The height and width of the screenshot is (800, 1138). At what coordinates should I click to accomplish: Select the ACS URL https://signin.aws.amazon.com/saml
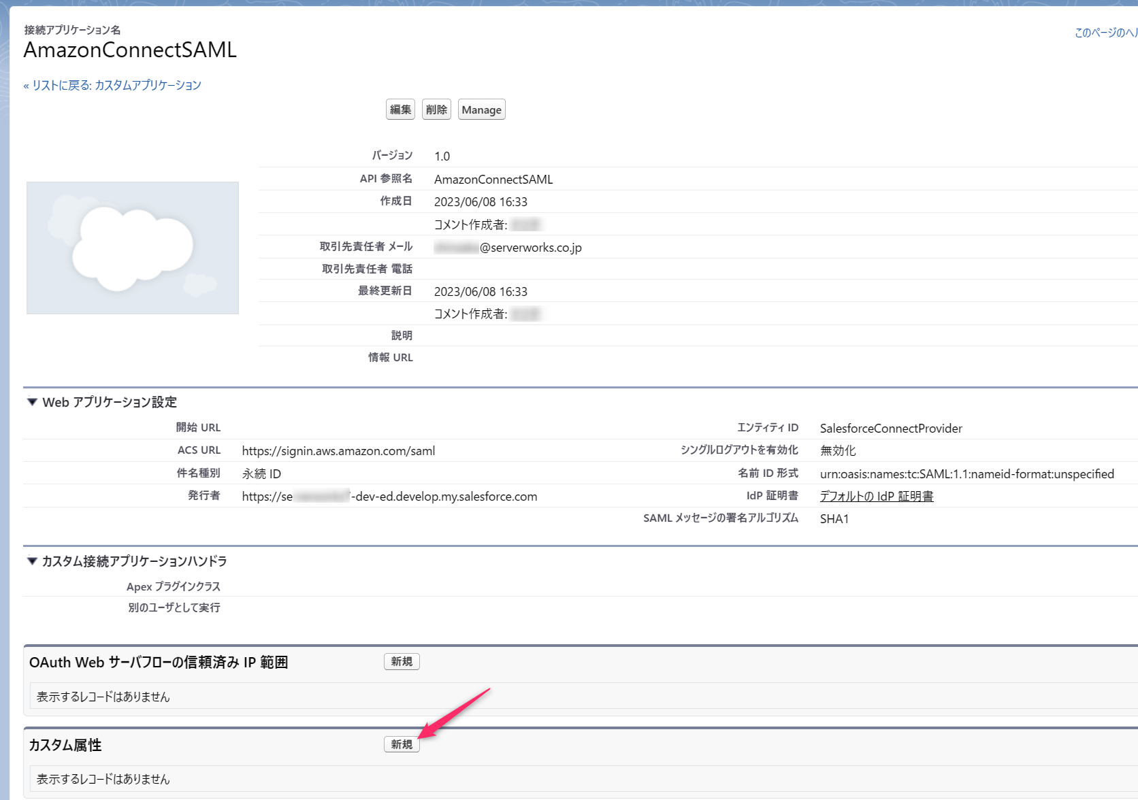click(x=338, y=450)
